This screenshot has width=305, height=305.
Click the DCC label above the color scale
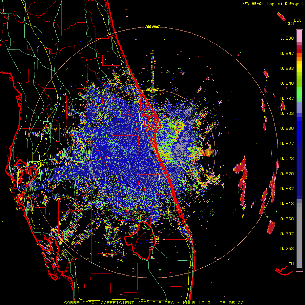(298, 20)
